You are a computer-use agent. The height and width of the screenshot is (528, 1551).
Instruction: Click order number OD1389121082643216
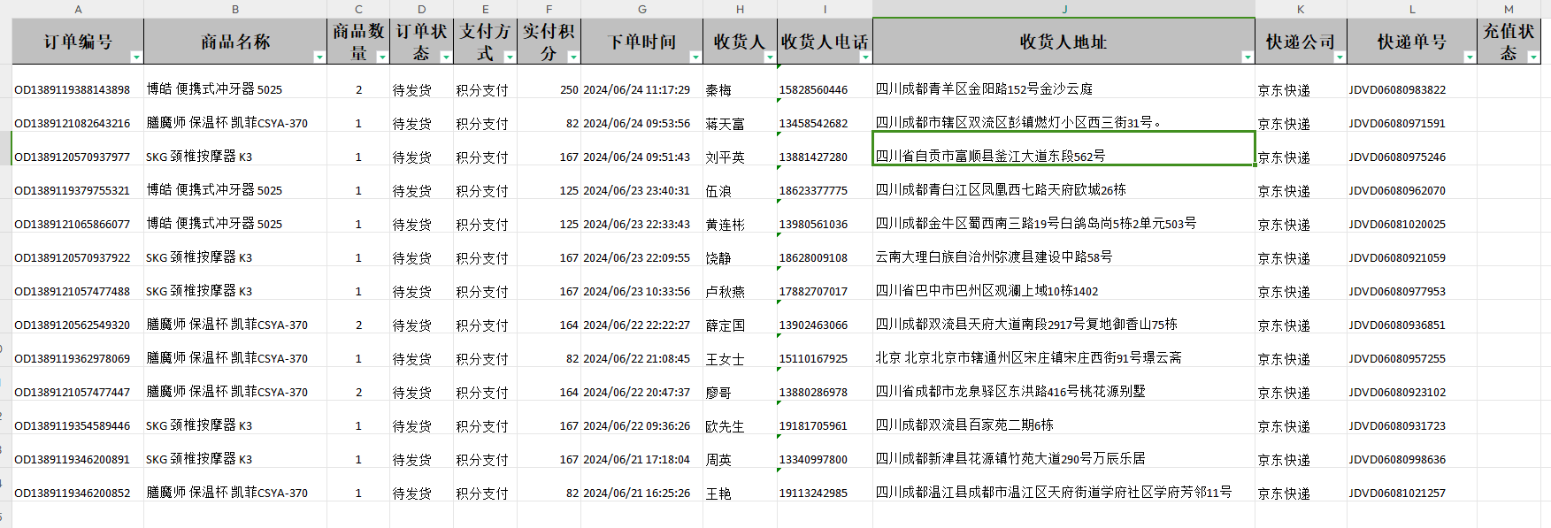(73, 124)
